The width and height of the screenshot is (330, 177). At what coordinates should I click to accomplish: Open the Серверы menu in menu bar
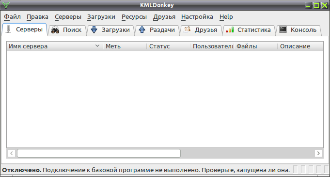(68, 17)
